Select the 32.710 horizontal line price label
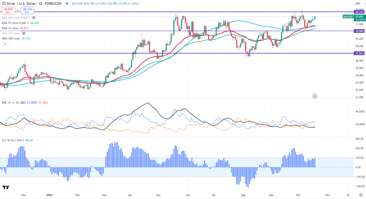 tap(360, 12)
